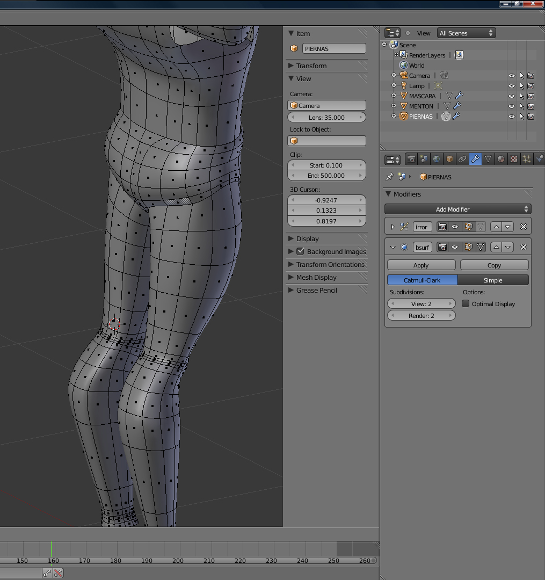The height and width of the screenshot is (580, 545).
Task: Select the Catmull-Clark subdivision type
Action: coord(422,280)
